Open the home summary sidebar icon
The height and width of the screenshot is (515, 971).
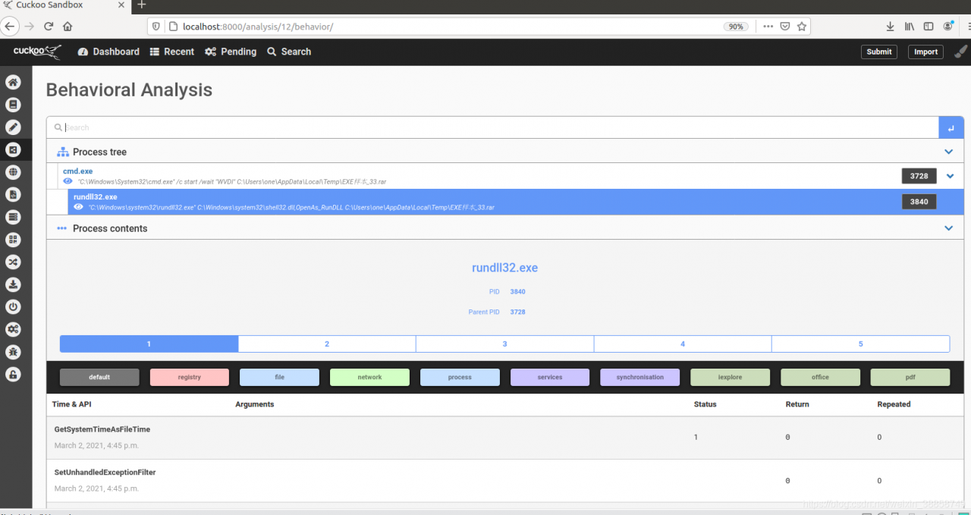pyautogui.click(x=13, y=82)
